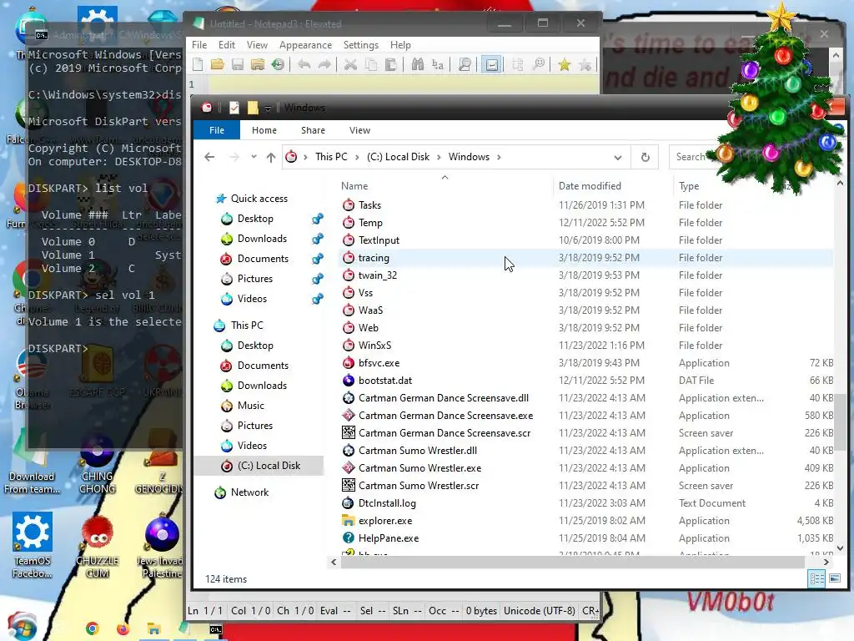The width and height of the screenshot is (854, 641).
Task: Click the Find binoculars icon in Notepad3
Action: pos(418,65)
